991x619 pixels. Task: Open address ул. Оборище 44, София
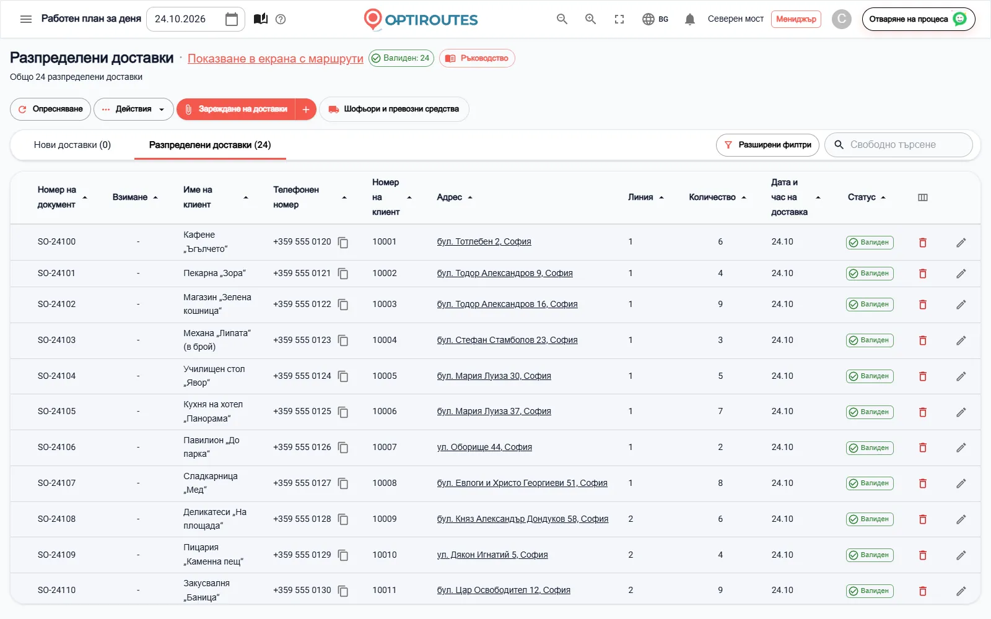click(x=484, y=448)
